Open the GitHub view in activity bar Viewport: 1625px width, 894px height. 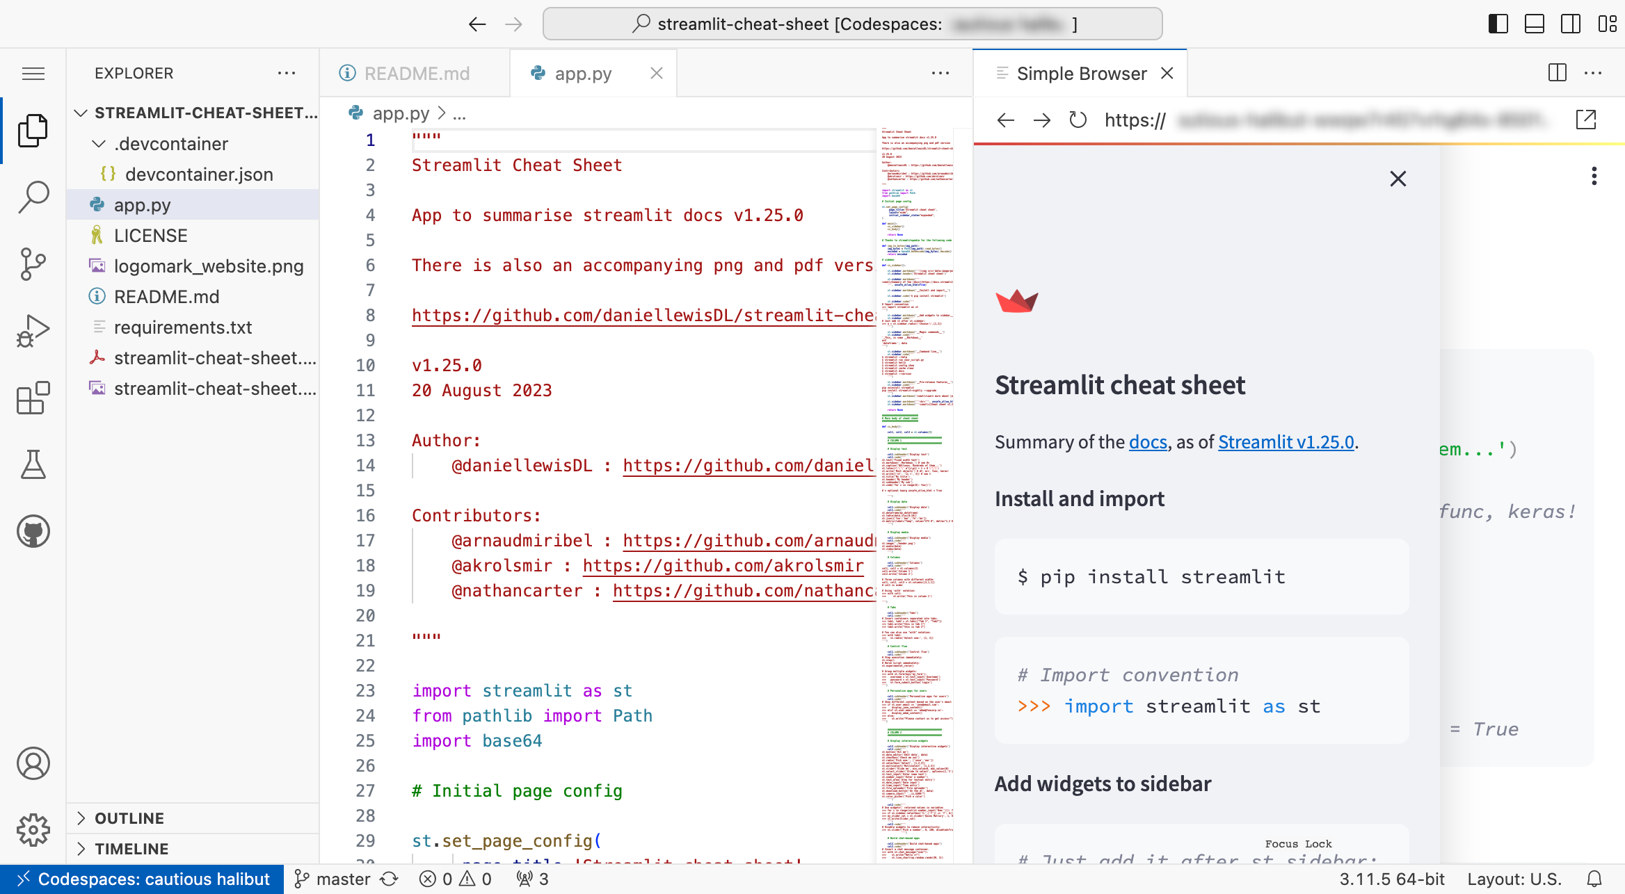point(33,531)
